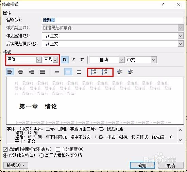Open the font name dropdown showing 黑体
Viewport: 187px width, 172px height.
[39, 60]
